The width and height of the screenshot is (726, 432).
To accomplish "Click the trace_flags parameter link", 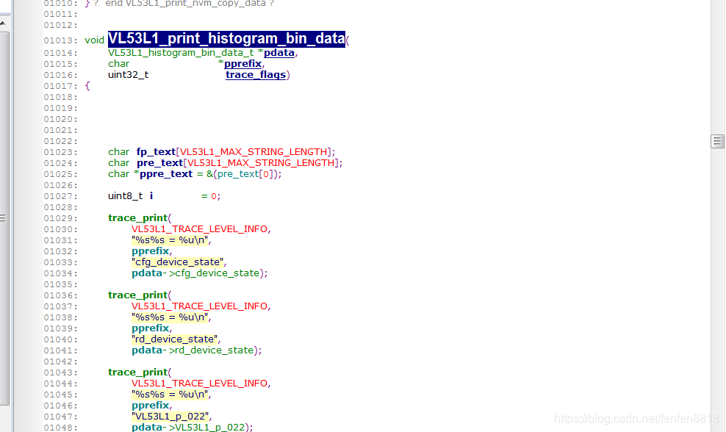I will [256, 75].
